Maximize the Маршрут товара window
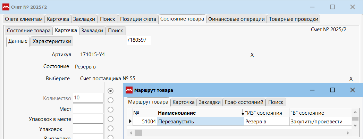This screenshot has height=139, width=363. coord(332,90)
